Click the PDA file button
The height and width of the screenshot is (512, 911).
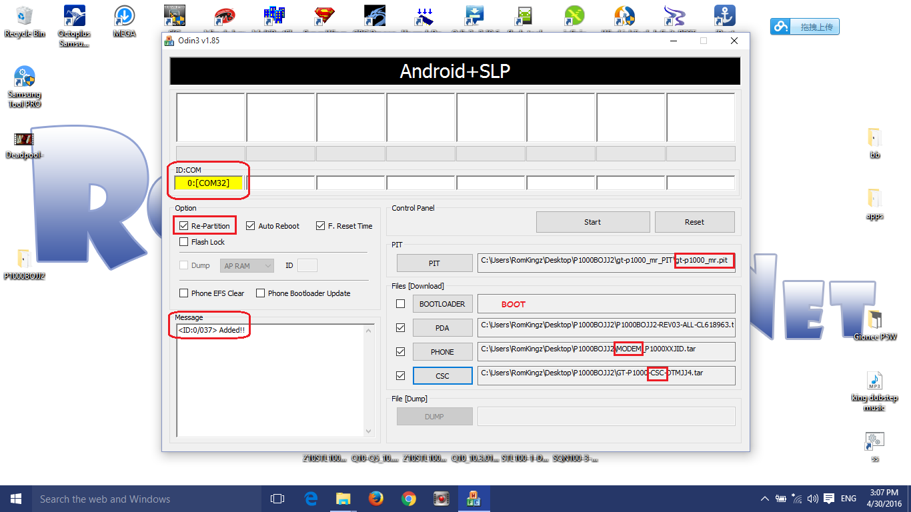click(442, 328)
